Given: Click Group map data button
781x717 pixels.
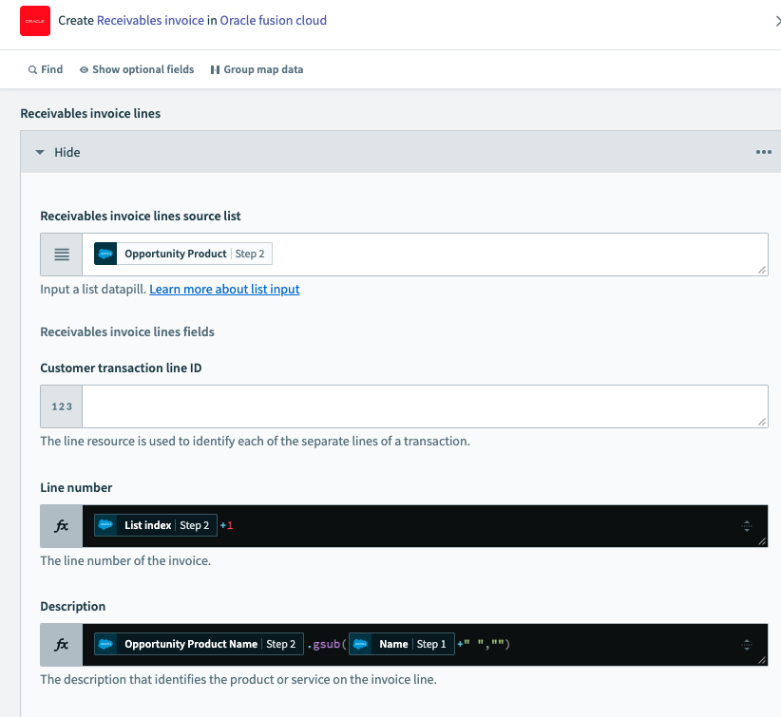Looking at the screenshot, I should (x=257, y=69).
